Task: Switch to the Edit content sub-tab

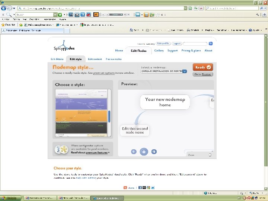Action: coord(95,59)
